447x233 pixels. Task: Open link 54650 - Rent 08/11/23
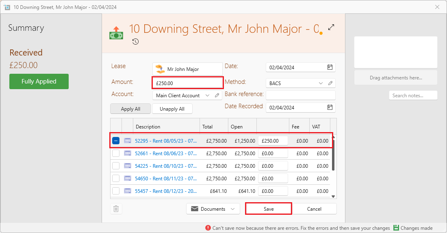(166, 178)
